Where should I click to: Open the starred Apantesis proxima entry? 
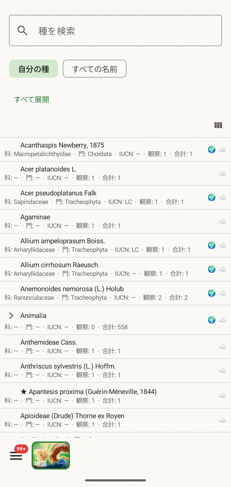[115, 396]
